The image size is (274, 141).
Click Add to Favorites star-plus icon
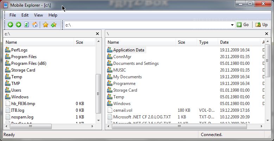coord(54,25)
